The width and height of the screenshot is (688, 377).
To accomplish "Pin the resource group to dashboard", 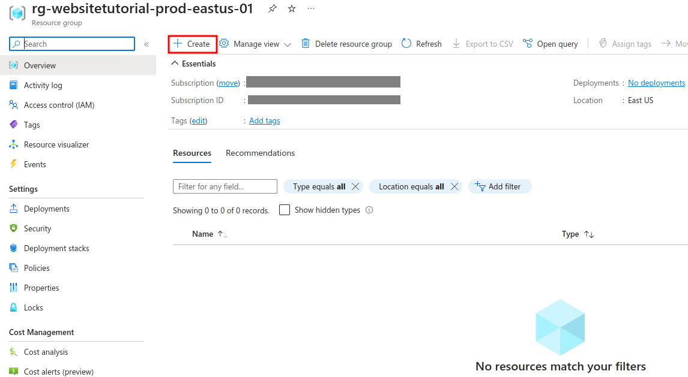I will pyautogui.click(x=273, y=9).
